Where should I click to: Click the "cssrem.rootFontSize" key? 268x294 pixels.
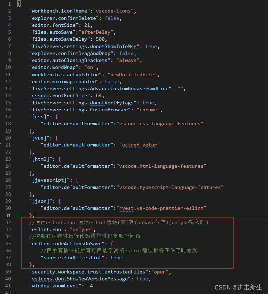[60, 96]
